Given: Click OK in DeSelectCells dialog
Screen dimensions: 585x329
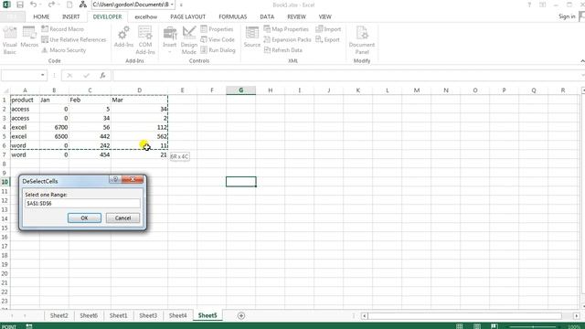Looking at the screenshot, I should pos(84,218).
